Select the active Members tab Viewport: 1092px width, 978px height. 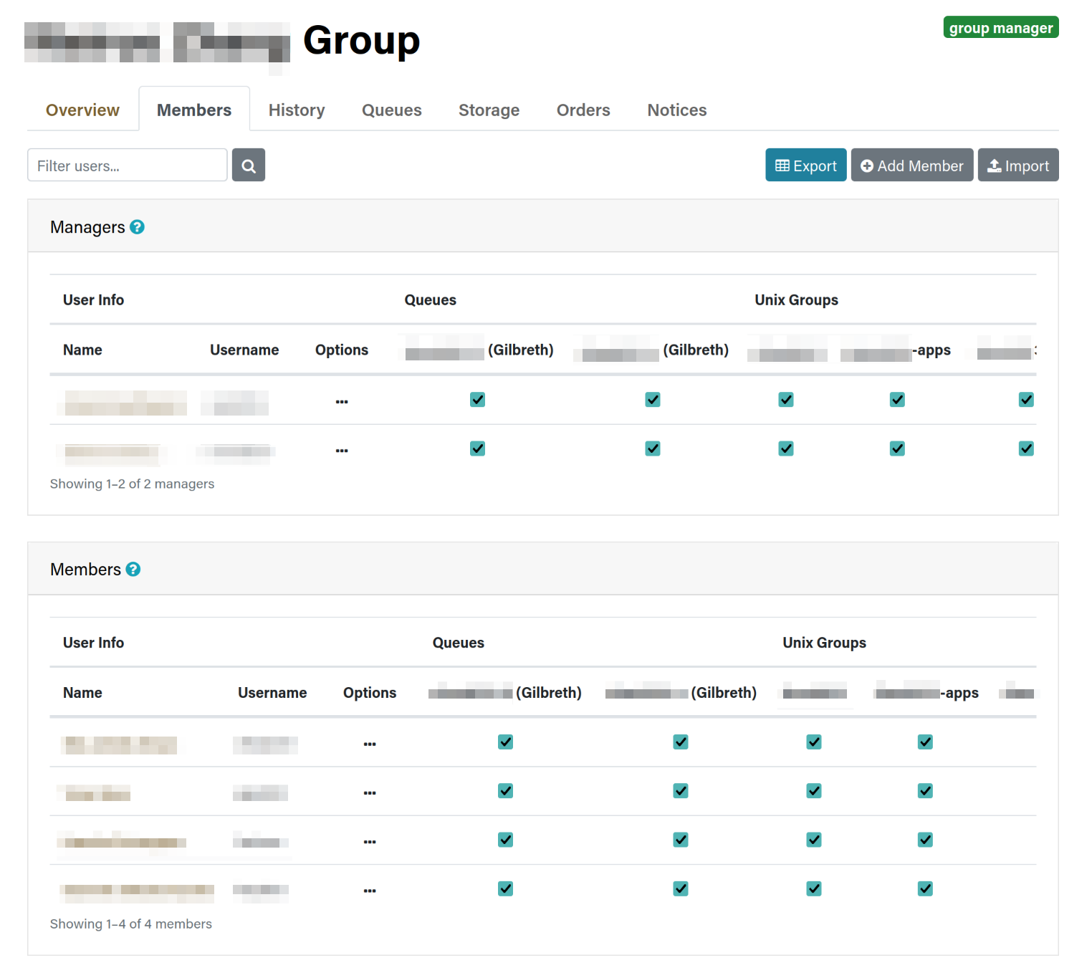click(x=194, y=110)
